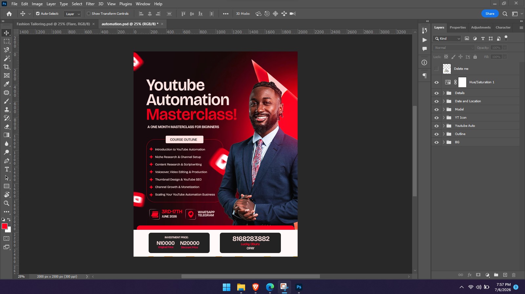The image size is (525, 294).
Task: Select the Frame tool
Action: coord(7,75)
